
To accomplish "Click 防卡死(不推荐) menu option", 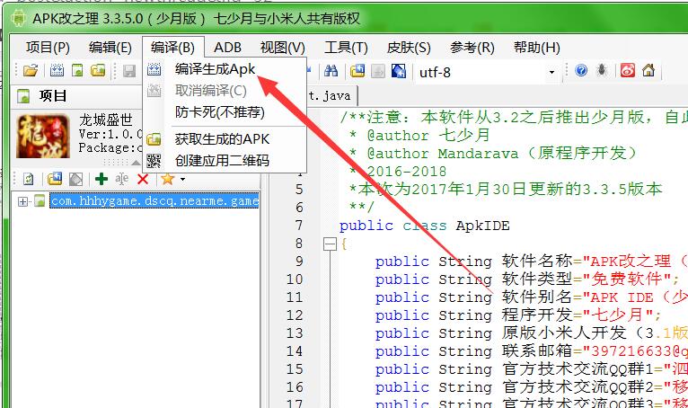I will (219, 112).
